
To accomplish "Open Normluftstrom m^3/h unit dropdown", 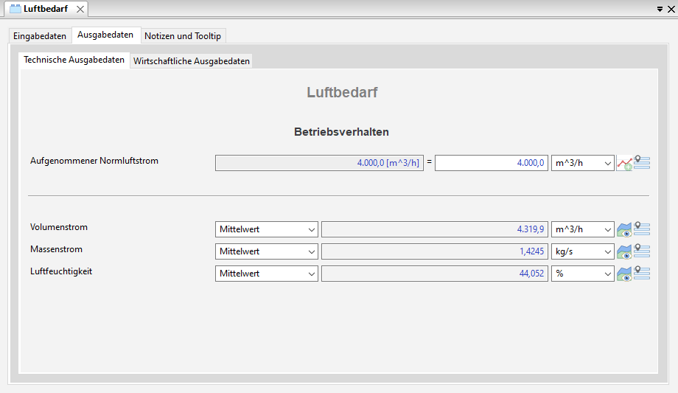I will tap(582, 163).
